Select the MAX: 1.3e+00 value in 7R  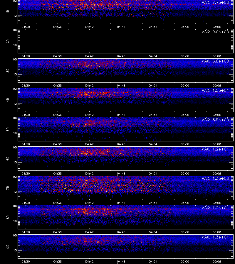pyautogui.click(x=215, y=178)
